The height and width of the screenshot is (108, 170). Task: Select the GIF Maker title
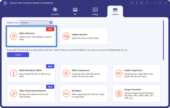pyautogui.click(x=76, y=91)
